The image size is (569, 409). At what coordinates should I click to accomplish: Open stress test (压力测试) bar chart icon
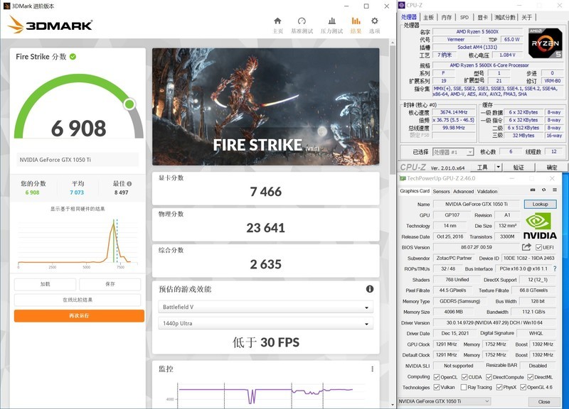pyautogui.click(x=332, y=25)
